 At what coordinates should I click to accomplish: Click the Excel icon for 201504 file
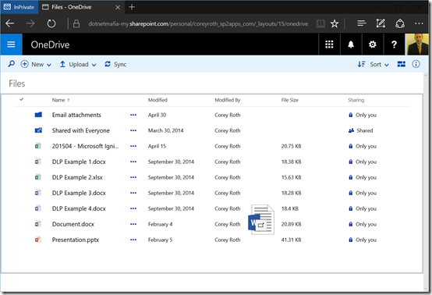click(38, 146)
